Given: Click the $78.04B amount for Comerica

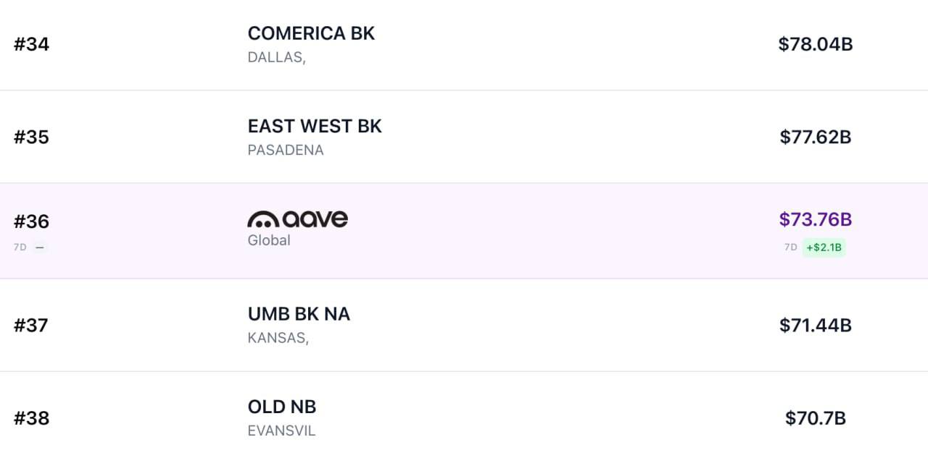Looking at the screenshot, I should coord(816,44).
